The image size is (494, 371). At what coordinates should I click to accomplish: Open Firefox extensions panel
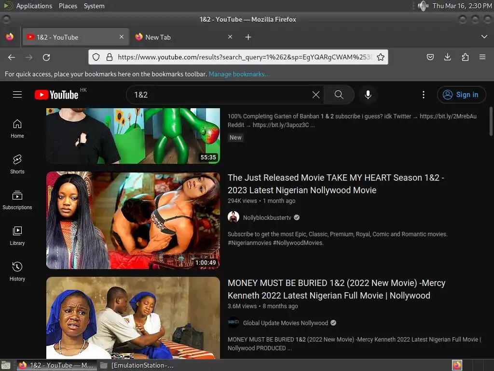point(465,57)
